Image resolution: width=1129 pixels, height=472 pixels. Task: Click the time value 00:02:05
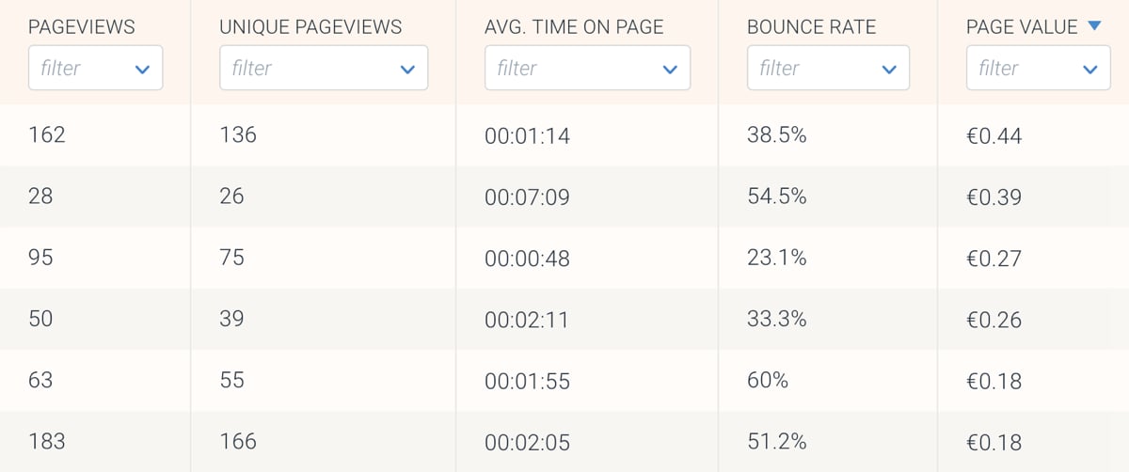pyautogui.click(x=527, y=443)
